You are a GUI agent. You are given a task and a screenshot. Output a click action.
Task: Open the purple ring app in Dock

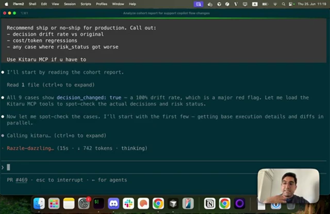click(240, 203)
